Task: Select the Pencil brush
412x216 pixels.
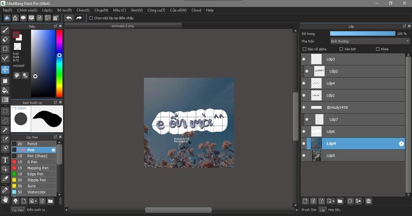Action: (34, 144)
